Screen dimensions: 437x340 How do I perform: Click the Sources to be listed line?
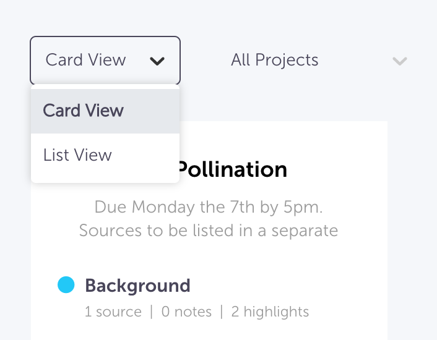click(x=209, y=231)
